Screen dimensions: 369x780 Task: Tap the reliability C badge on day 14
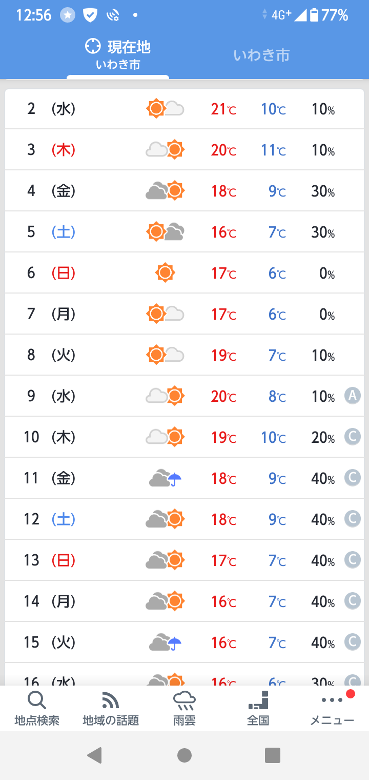pyautogui.click(x=353, y=601)
